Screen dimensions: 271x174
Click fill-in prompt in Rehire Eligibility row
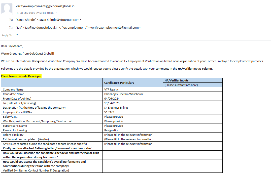(129, 135)
